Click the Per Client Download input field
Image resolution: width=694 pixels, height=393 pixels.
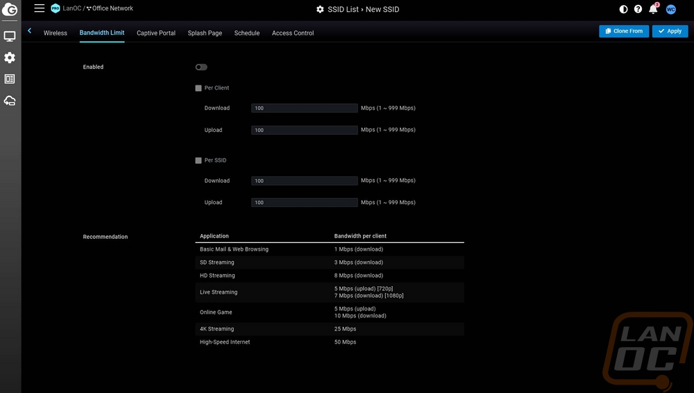(x=305, y=108)
